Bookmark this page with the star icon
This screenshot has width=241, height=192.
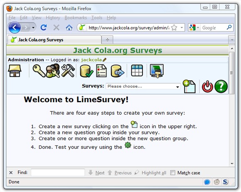pos(174,28)
